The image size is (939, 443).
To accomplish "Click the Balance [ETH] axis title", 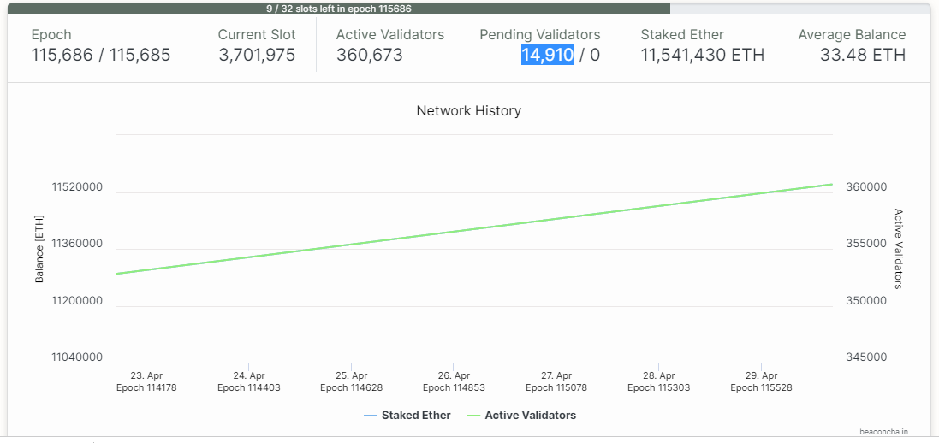I will click(x=39, y=248).
